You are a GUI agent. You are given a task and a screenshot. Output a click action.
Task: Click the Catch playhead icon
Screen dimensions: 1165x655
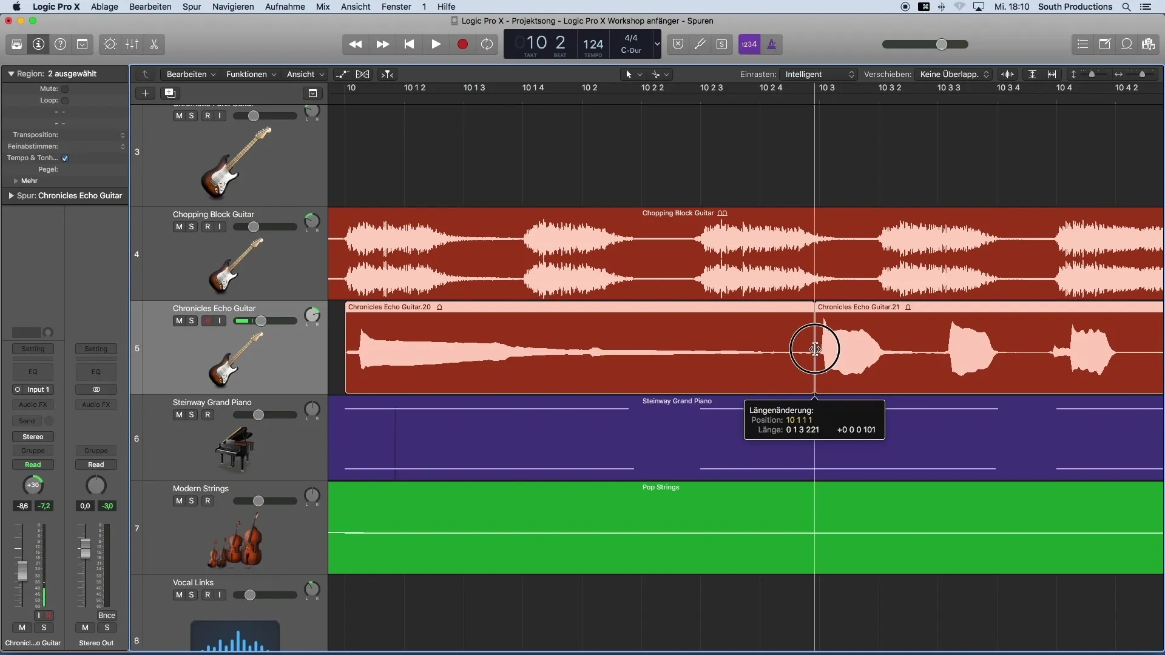pos(387,74)
